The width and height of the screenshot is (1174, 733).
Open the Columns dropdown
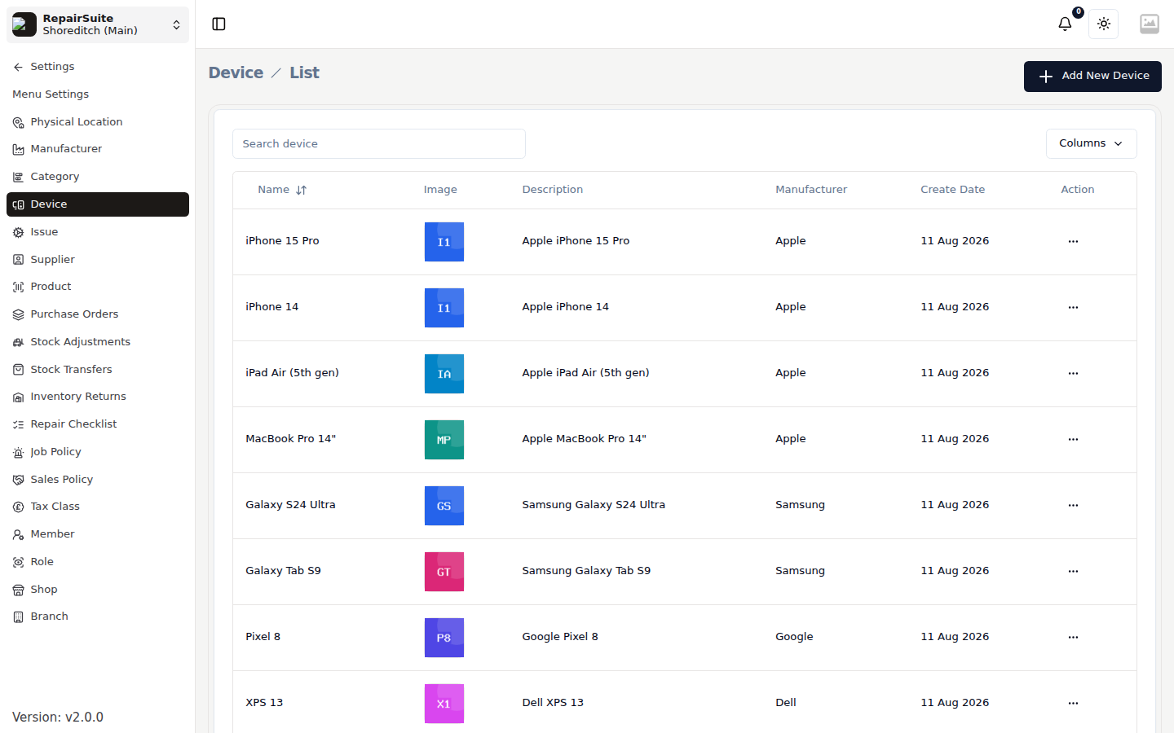pyautogui.click(x=1091, y=143)
